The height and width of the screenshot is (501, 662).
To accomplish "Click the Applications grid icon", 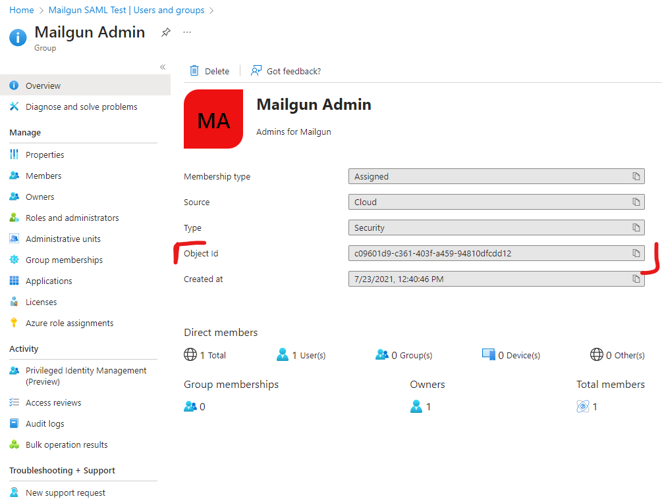I will tap(14, 281).
